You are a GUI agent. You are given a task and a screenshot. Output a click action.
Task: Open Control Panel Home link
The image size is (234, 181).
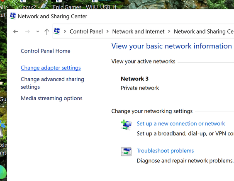tap(46, 51)
